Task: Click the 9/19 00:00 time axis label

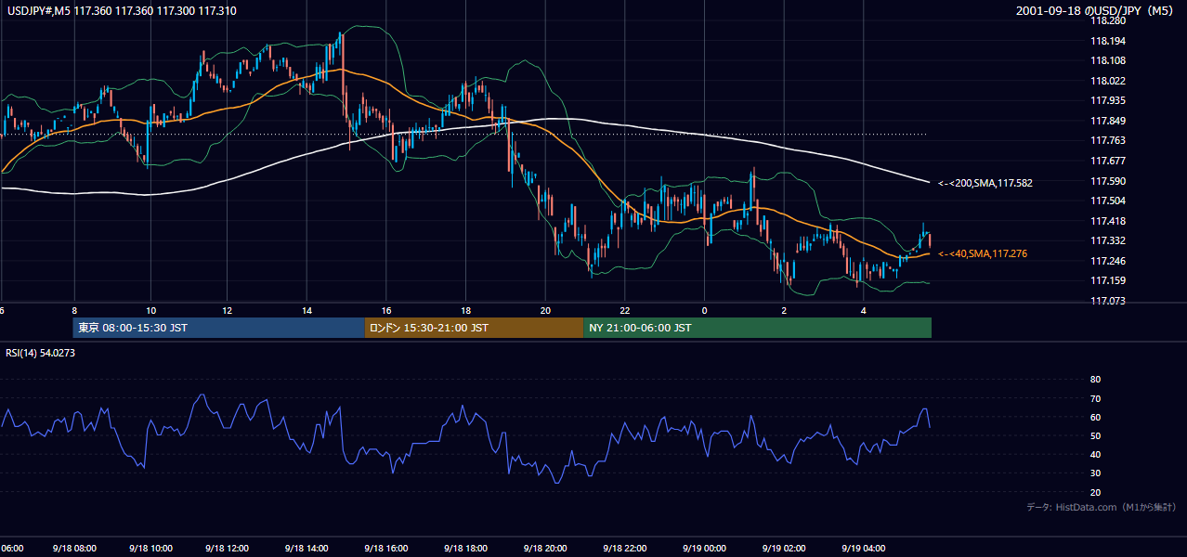Action: coord(704,549)
